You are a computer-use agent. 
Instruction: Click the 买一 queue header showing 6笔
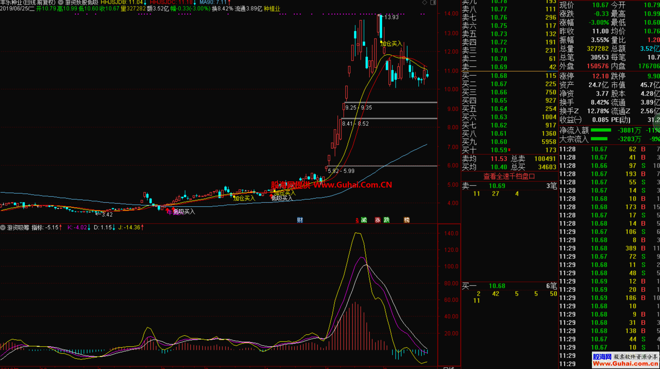pos(509,286)
